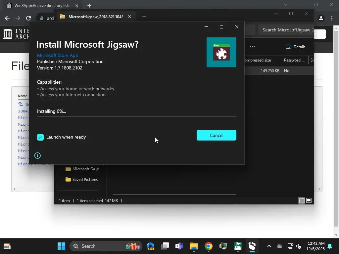Switch File Explorer to details list view
Image resolution: width=339 pixels, height=254 pixels.
coord(302,201)
